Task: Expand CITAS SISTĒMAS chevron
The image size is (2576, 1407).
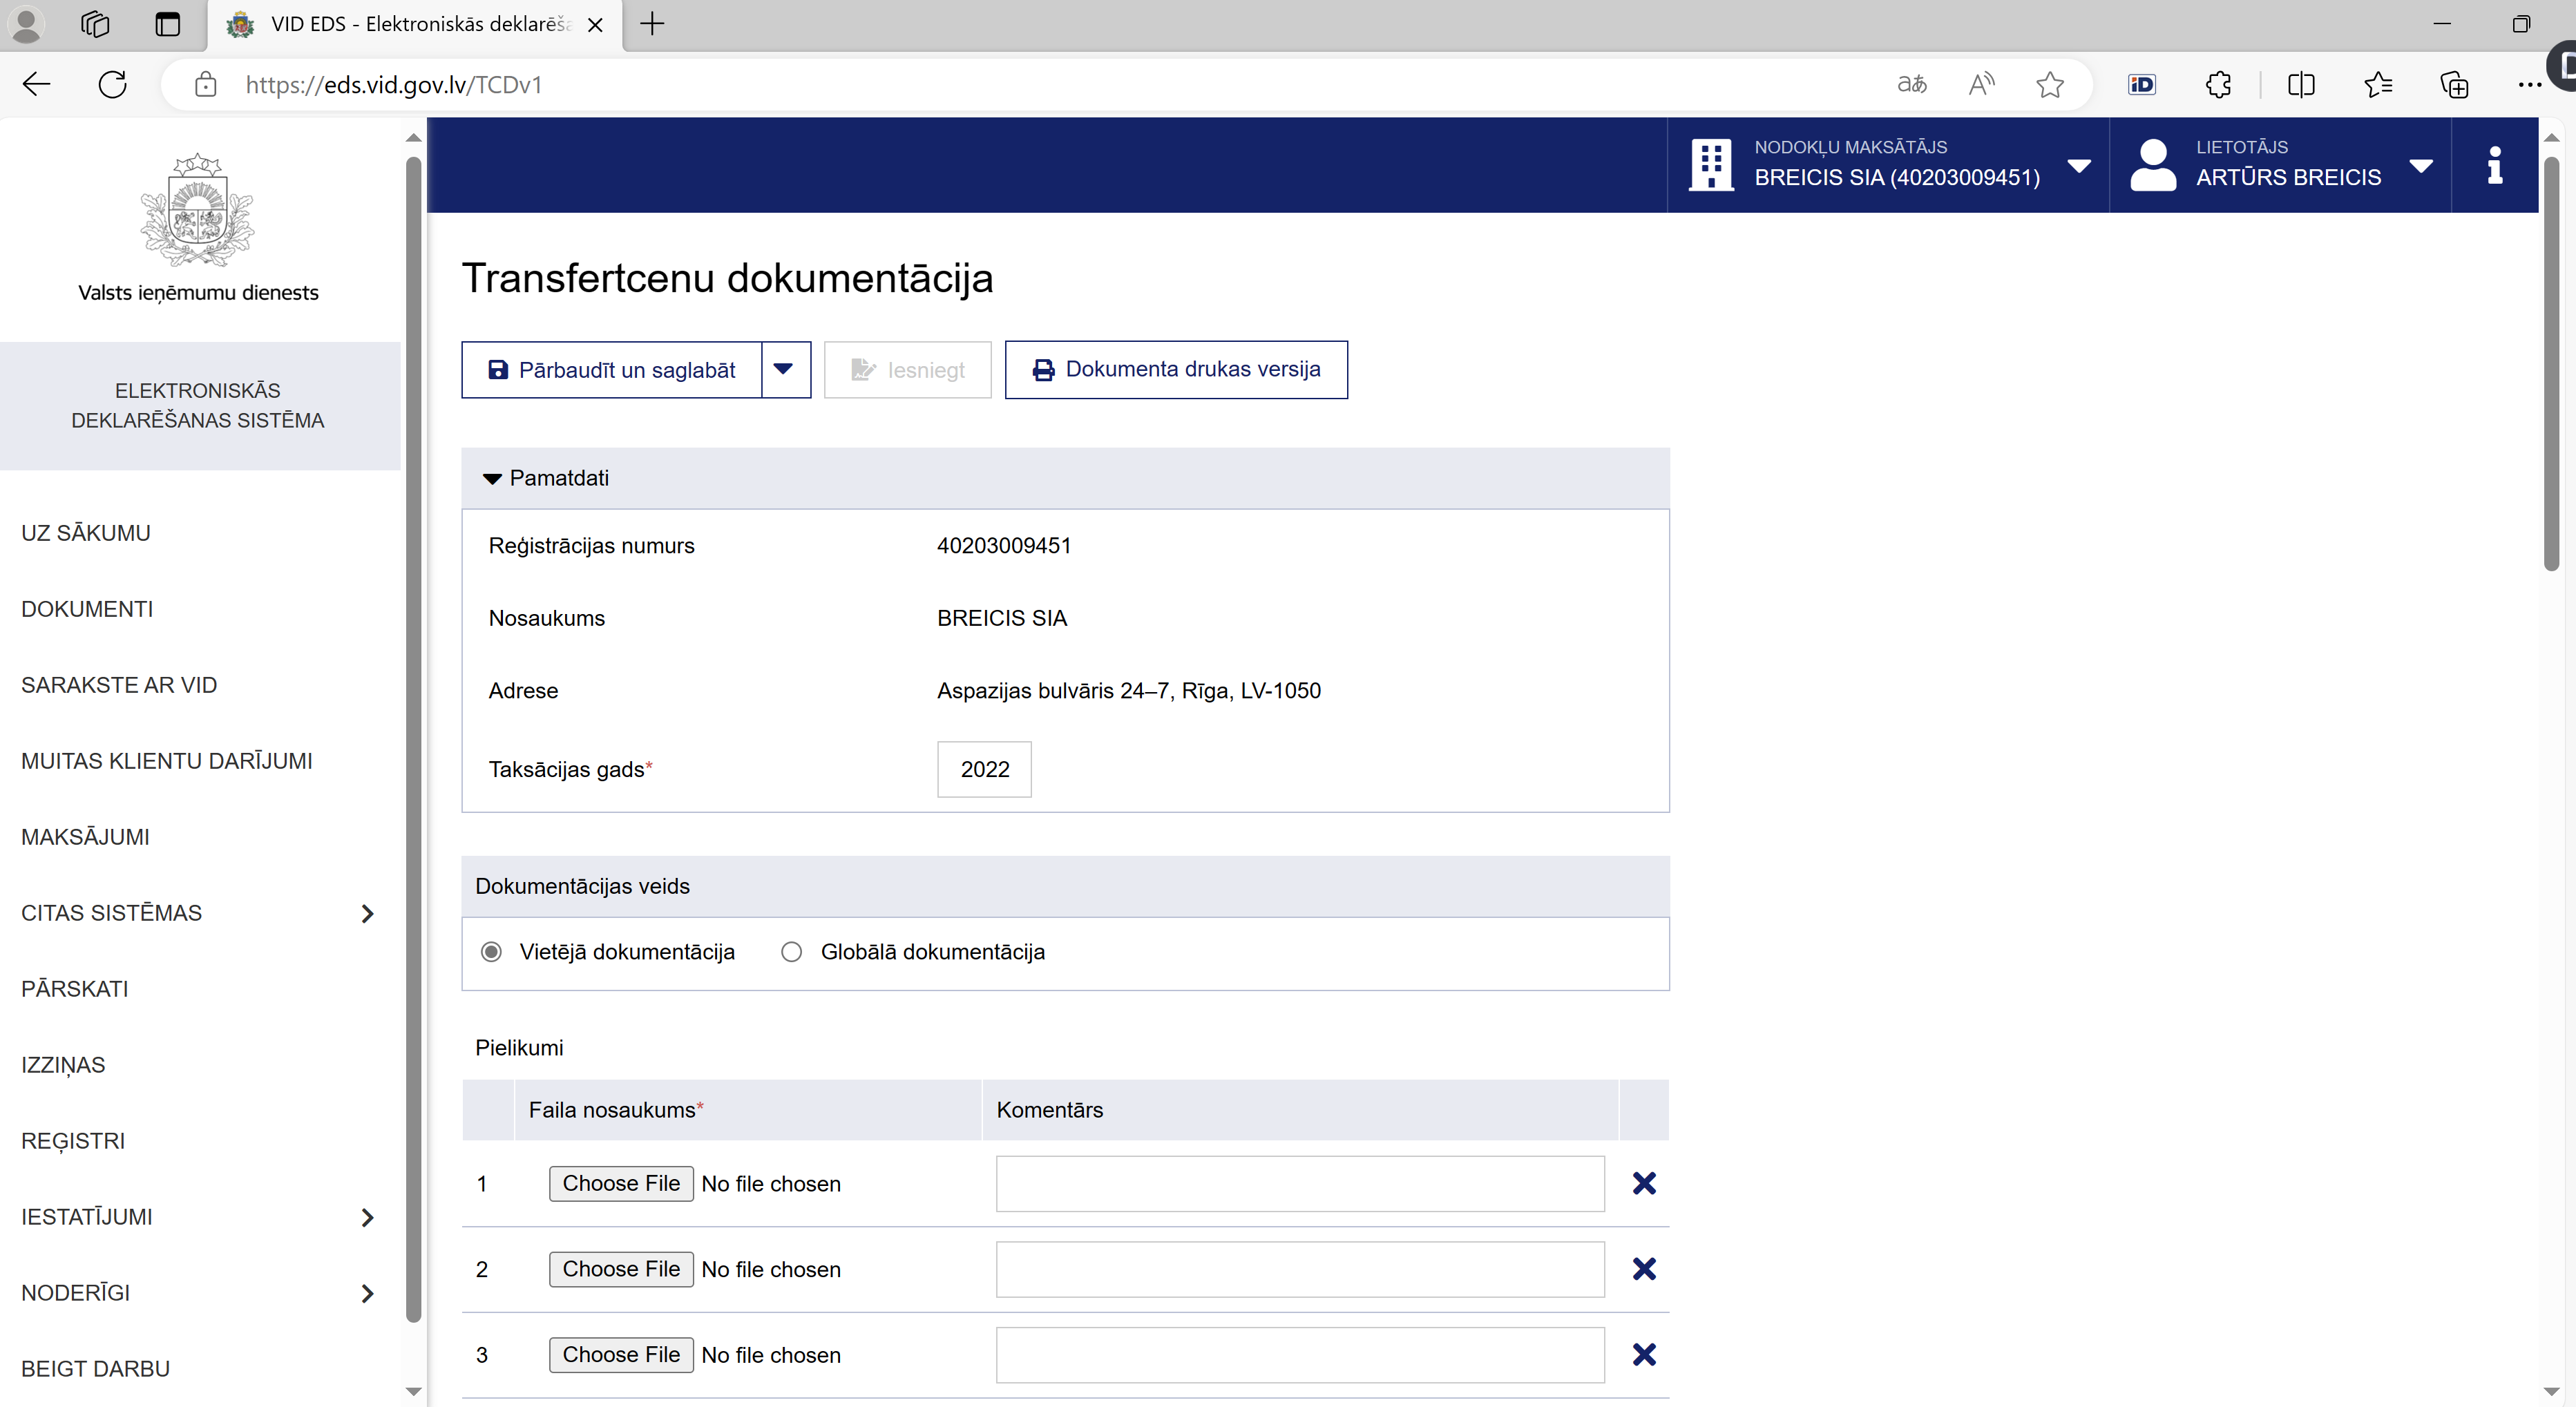Action: (x=367, y=914)
